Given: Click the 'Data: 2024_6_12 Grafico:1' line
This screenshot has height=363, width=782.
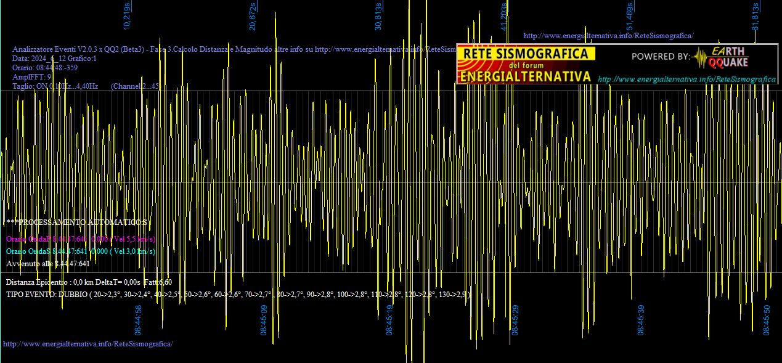Looking at the screenshot, I should pos(54,59).
